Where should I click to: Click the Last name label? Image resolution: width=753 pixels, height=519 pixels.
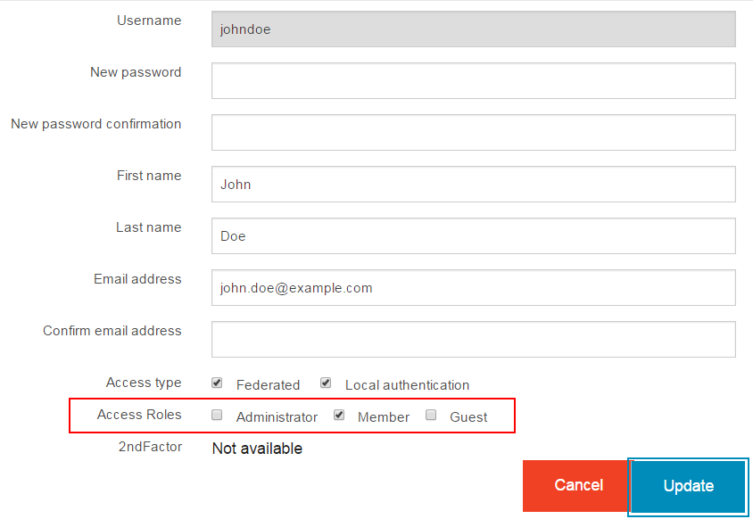point(149,227)
